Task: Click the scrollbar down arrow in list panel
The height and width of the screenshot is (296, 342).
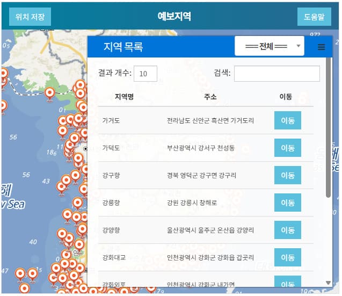Action: 328,283
